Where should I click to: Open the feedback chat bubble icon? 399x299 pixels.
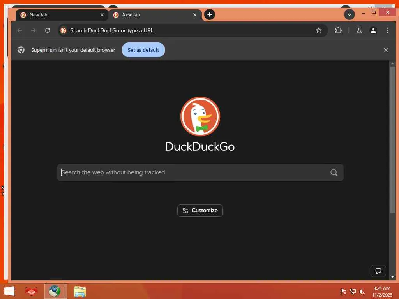click(378, 271)
